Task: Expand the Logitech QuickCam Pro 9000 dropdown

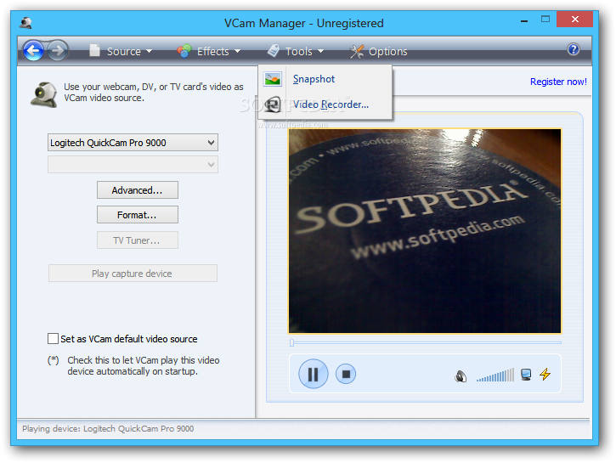Action: (133, 143)
